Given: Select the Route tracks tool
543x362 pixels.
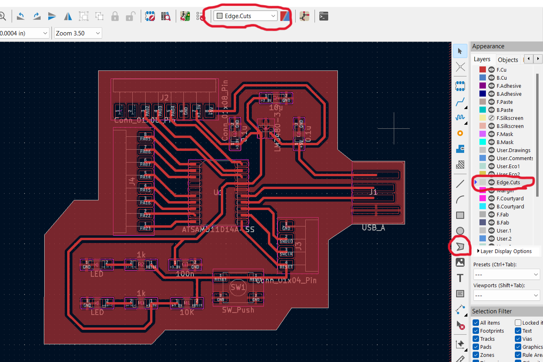Looking at the screenshot, I should (x=460, y=102).
